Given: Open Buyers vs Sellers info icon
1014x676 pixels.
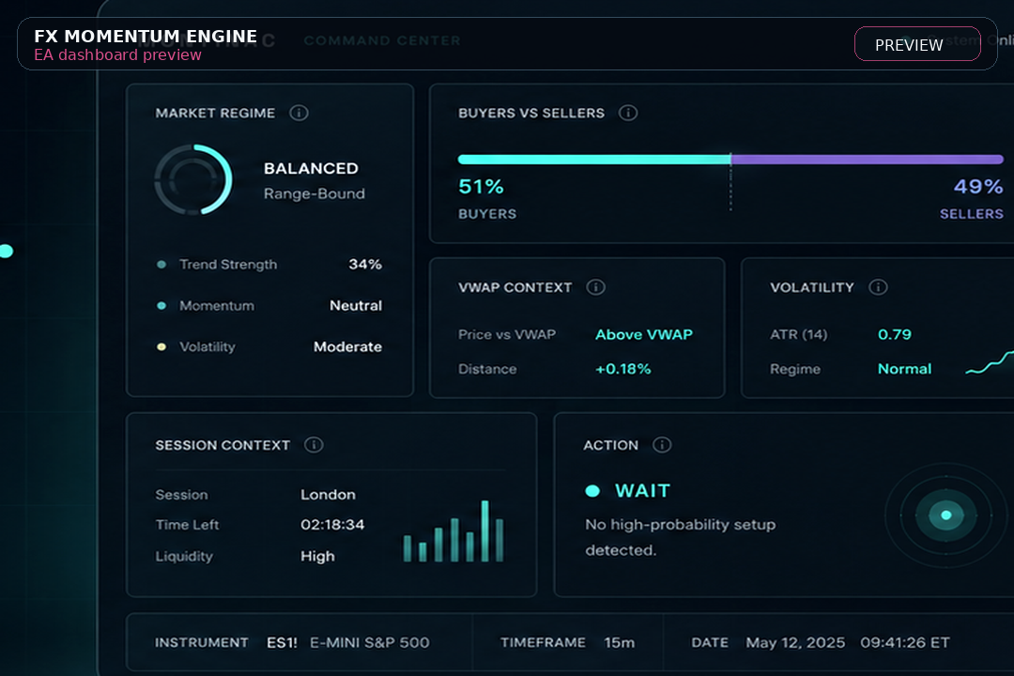Looking at the screenshot, I should pyautogui.click(x=628, y=114).
